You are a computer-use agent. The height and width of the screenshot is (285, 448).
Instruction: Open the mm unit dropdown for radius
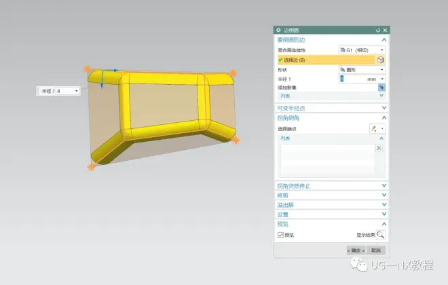(x=381, y=79)
